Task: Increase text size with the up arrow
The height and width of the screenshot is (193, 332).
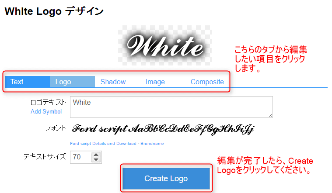Action: (x=96, y=154)
